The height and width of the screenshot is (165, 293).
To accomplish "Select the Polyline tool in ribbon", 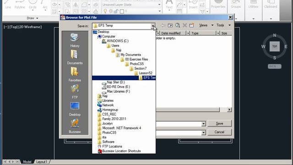I will 20,5.
